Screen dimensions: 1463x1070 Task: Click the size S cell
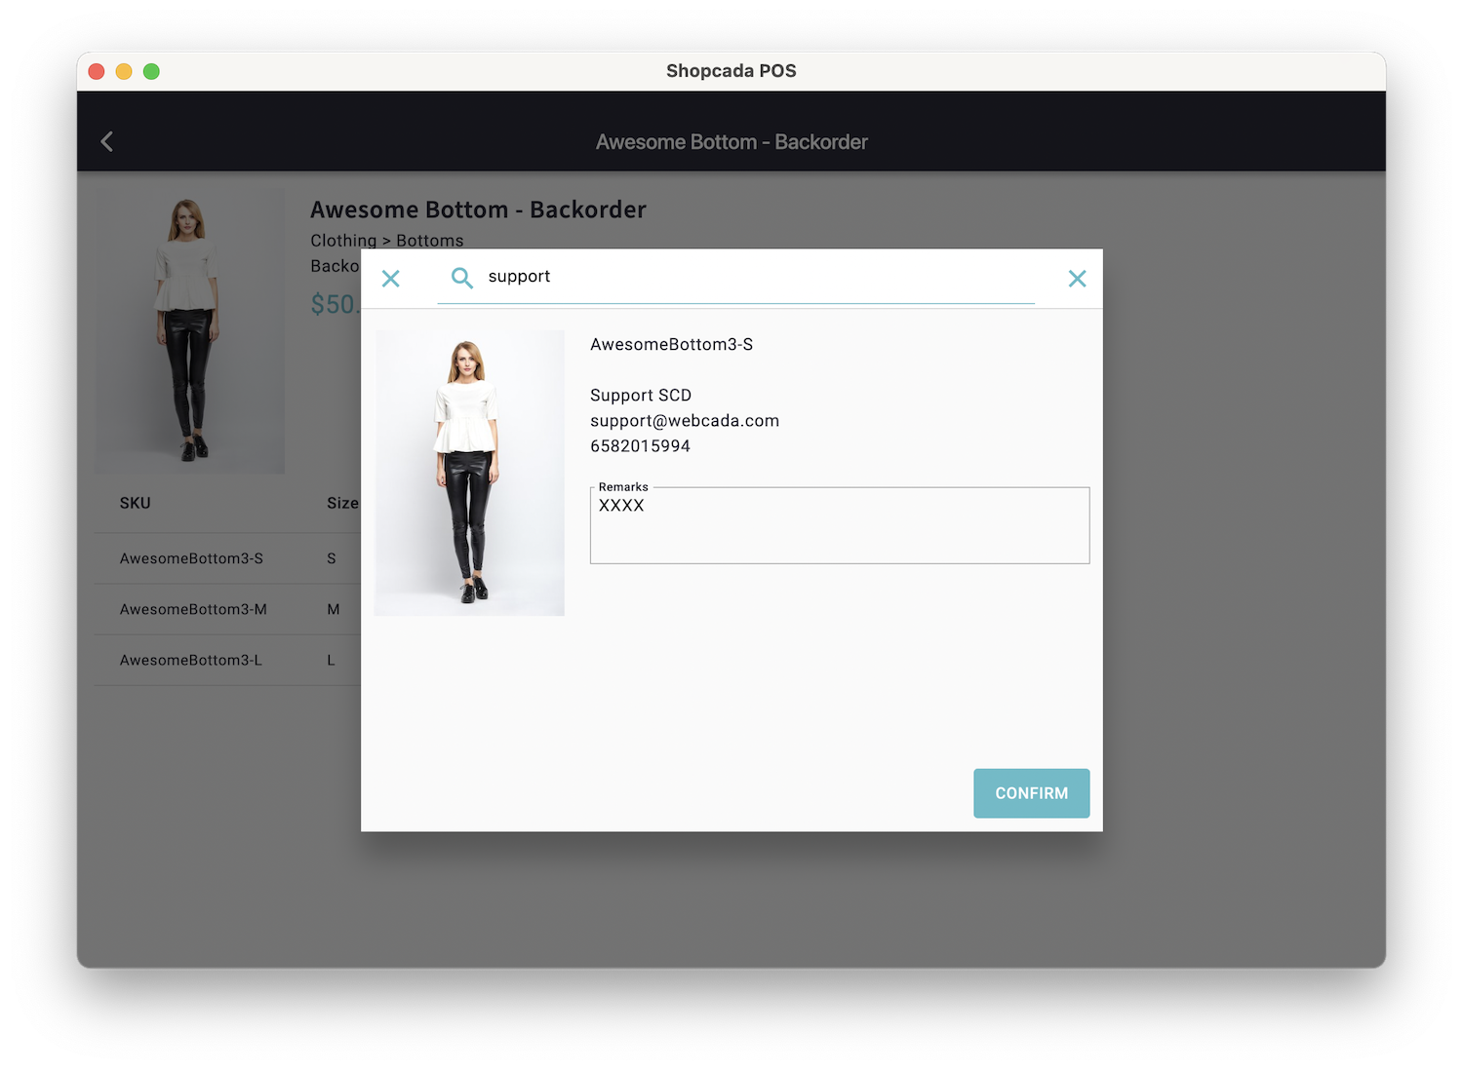(x=332, y=558)
